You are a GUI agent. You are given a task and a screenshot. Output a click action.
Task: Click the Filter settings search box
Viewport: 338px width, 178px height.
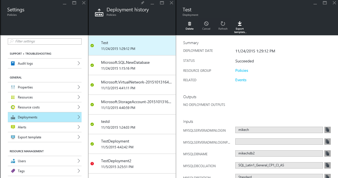pos(45,41)
